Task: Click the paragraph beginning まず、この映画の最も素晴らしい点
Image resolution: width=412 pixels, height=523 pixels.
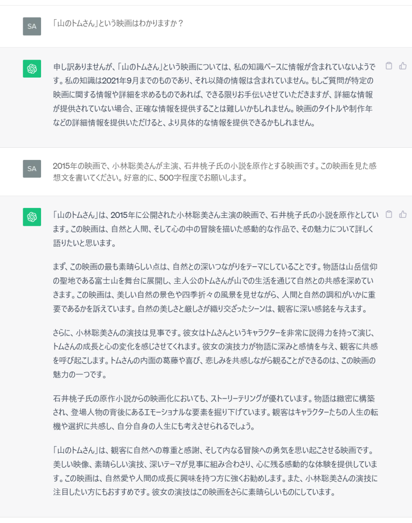Action: [x=216, y=288]
